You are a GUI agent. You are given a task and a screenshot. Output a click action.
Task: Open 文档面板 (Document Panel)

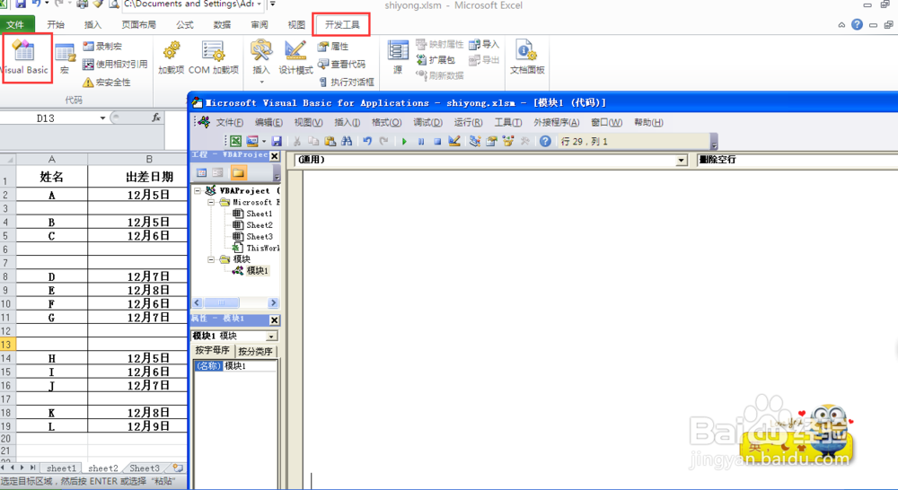[x=527, y=57]
